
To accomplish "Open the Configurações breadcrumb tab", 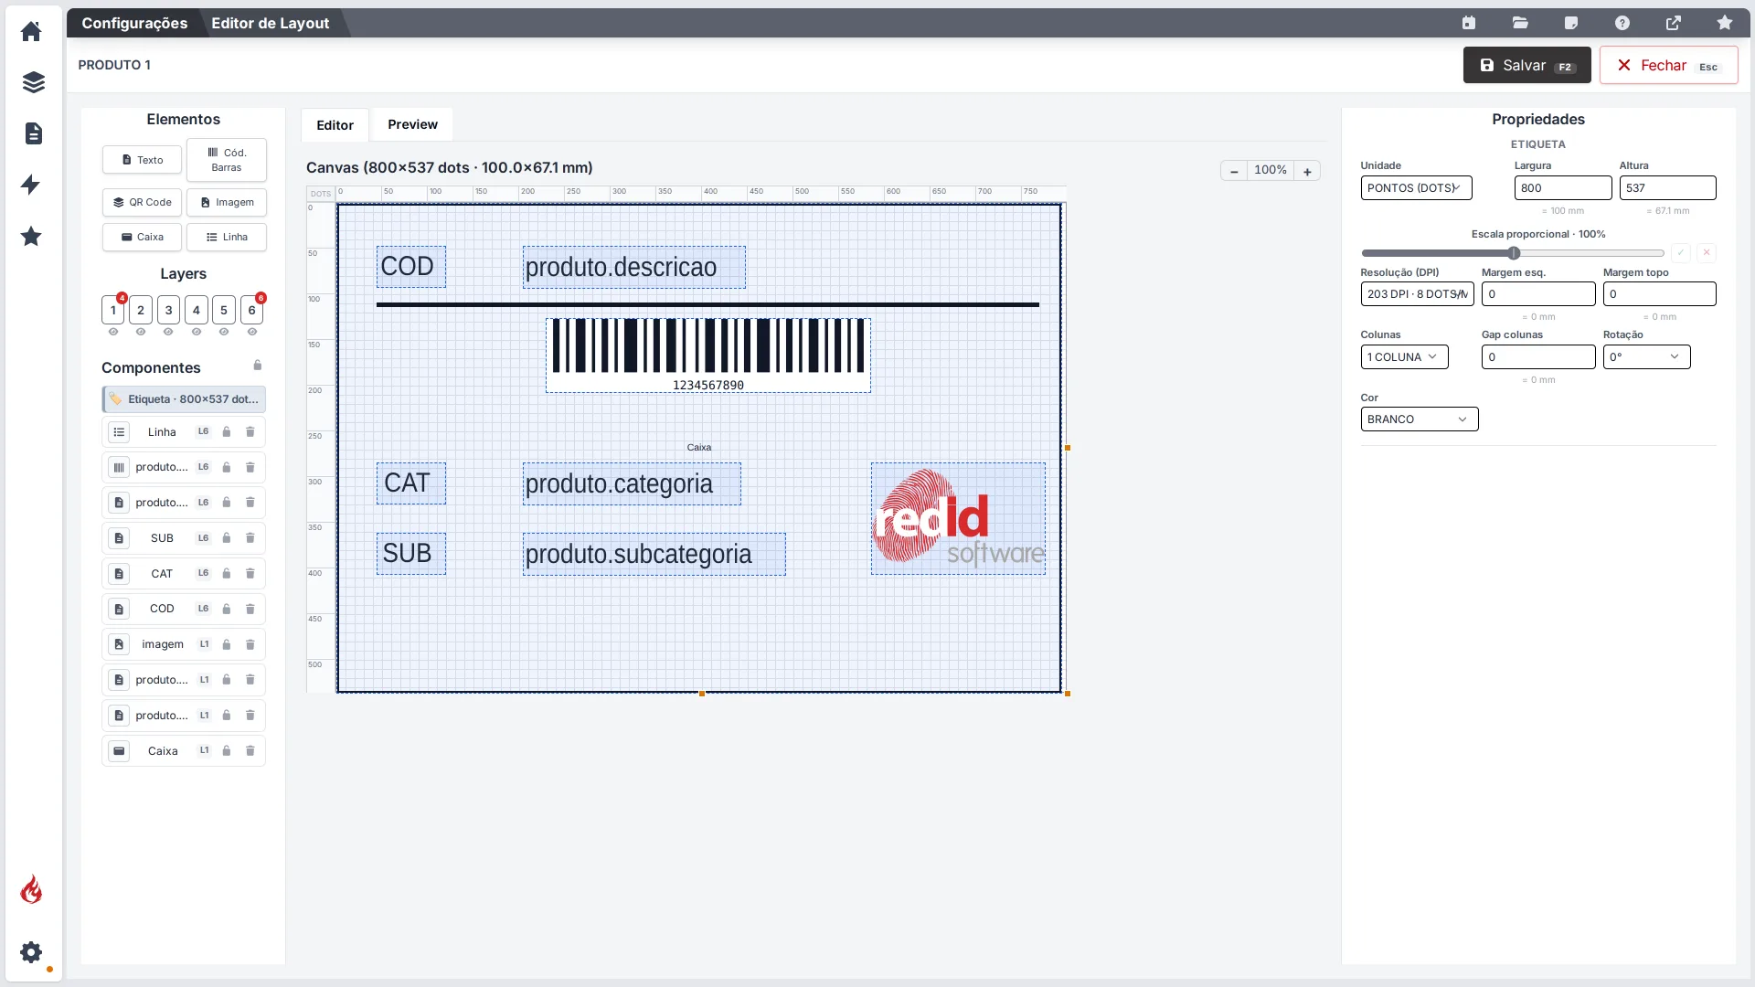I will click(134, 23).
